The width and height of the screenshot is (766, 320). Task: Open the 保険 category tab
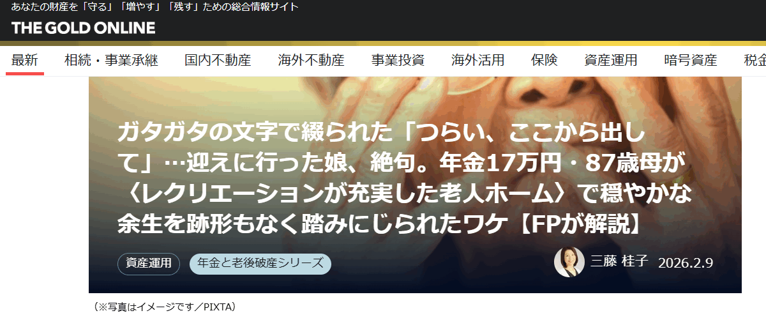(x=544, y=61)
